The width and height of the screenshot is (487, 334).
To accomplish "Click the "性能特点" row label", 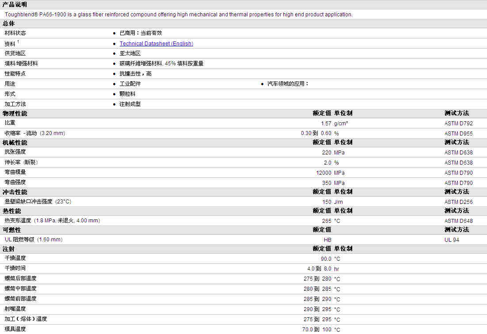I will [15, 74].
